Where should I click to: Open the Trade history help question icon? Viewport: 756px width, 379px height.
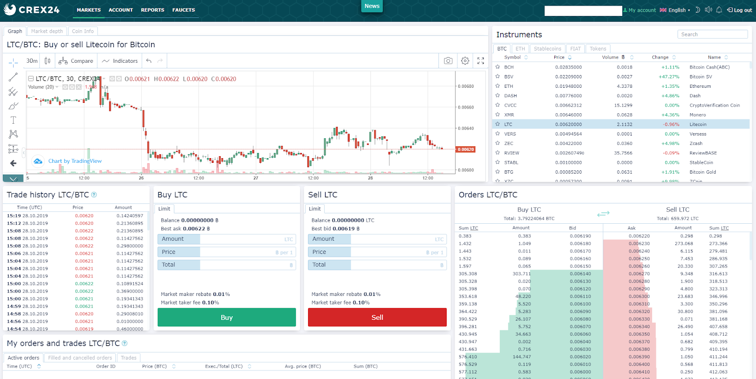pyautogui.click(x=94, y=194)
